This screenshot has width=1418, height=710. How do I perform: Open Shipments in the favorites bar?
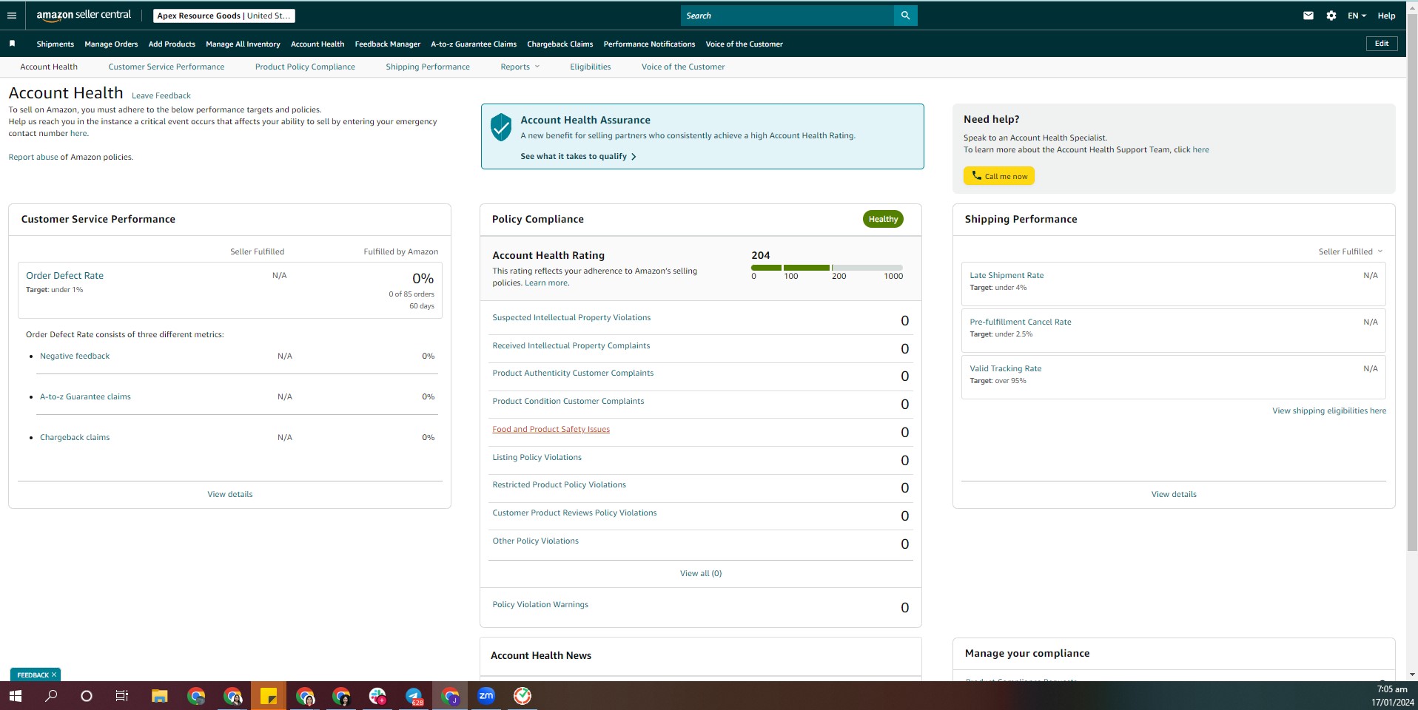pyautogui.click(x=56, y=44)
